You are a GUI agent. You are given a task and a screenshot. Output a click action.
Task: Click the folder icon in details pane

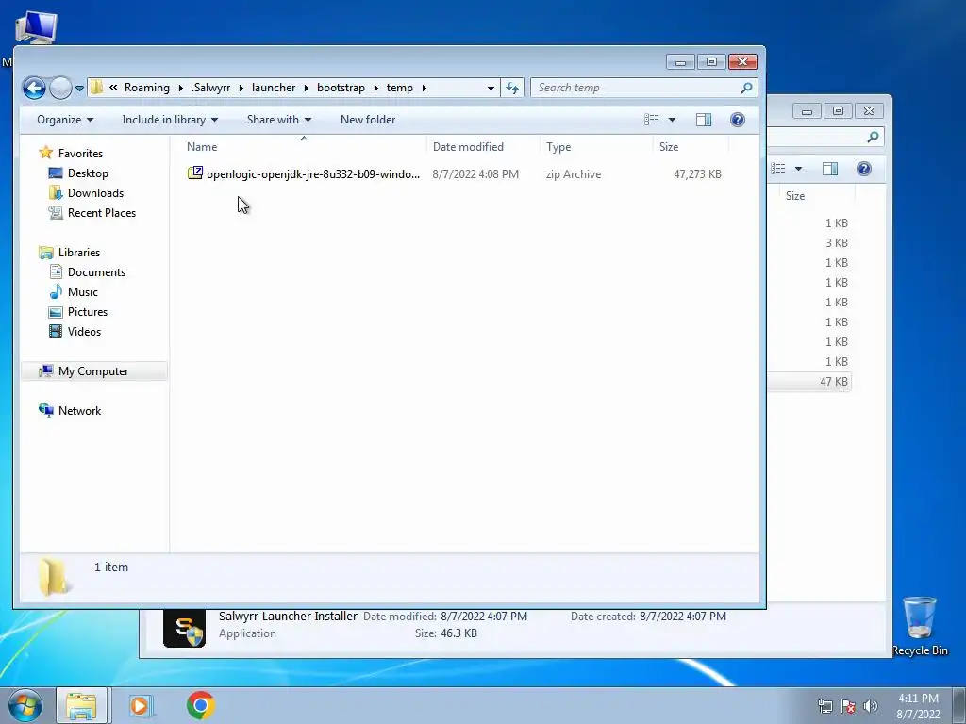pos(53,576)
